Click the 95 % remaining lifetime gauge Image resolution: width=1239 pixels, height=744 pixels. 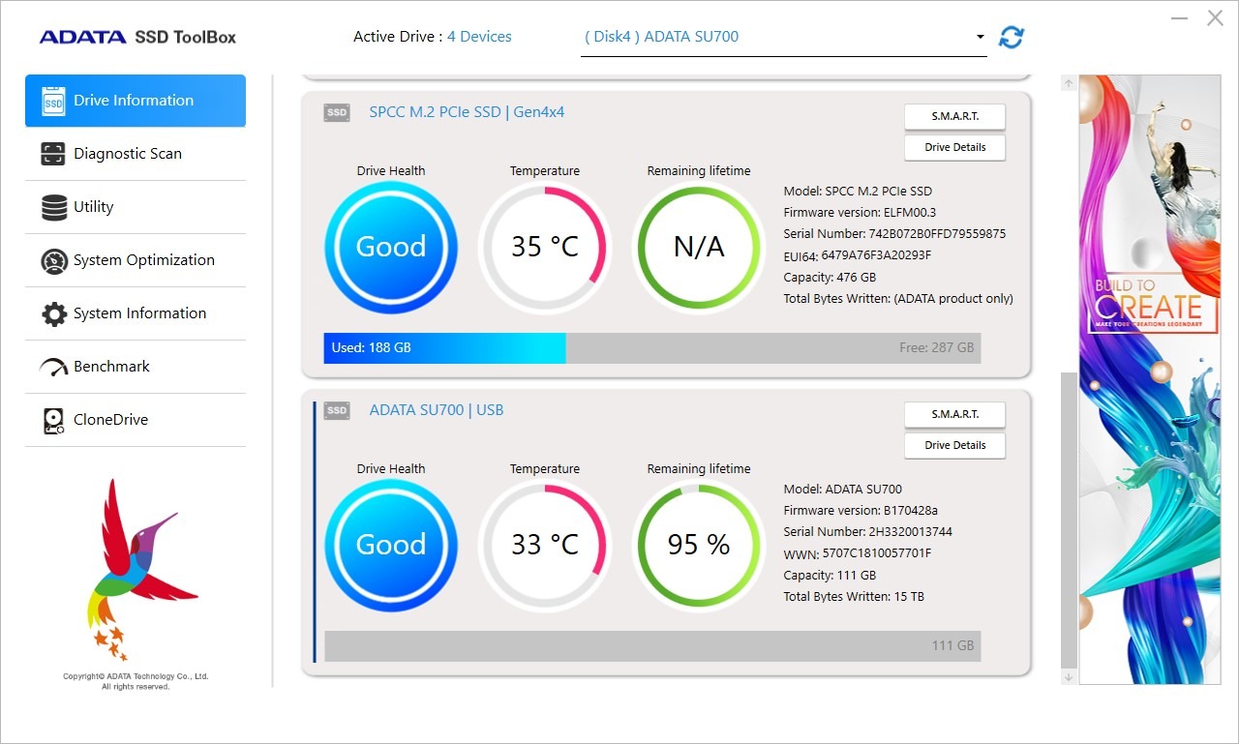point(699,546)
